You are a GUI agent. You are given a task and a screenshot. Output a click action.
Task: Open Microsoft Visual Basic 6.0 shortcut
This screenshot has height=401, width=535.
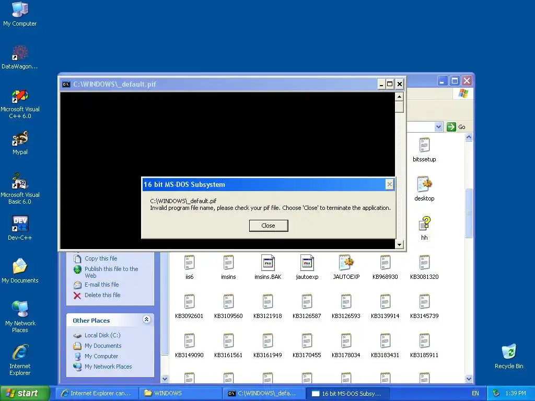point(20,188)
